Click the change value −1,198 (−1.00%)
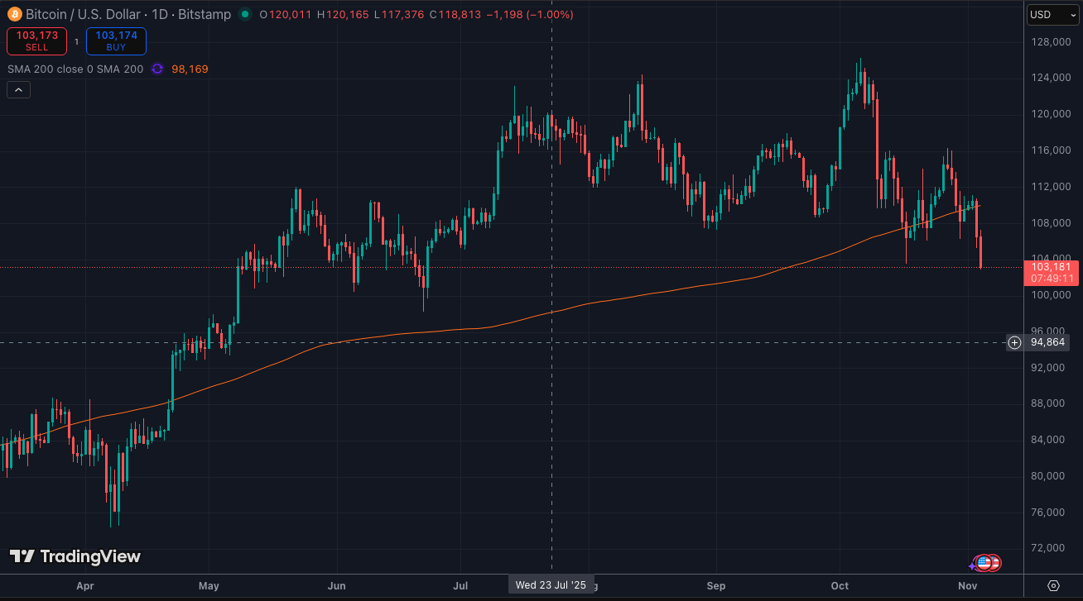Image resolution: width=1083 pixels, height=601 pixels. (529, 14)
